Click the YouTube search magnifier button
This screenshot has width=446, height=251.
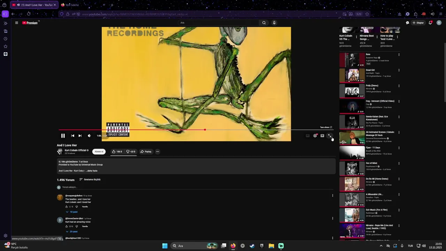(x=264, y=23)
